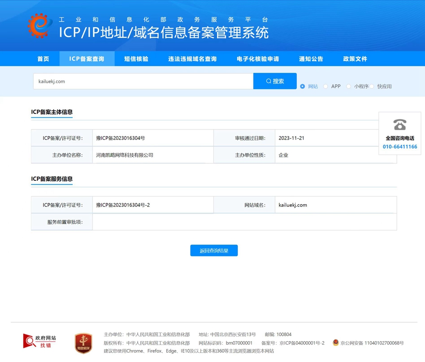Select the APP radio button

click(x=326, y=86)
